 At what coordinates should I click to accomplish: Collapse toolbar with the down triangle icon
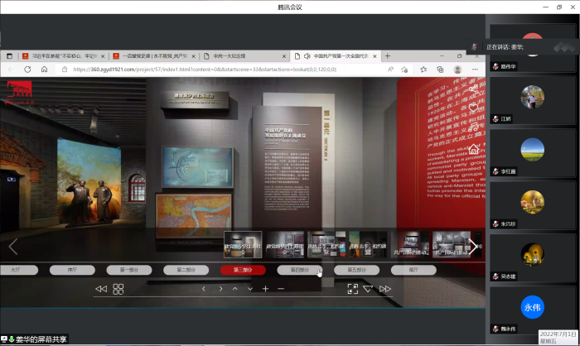368,289
